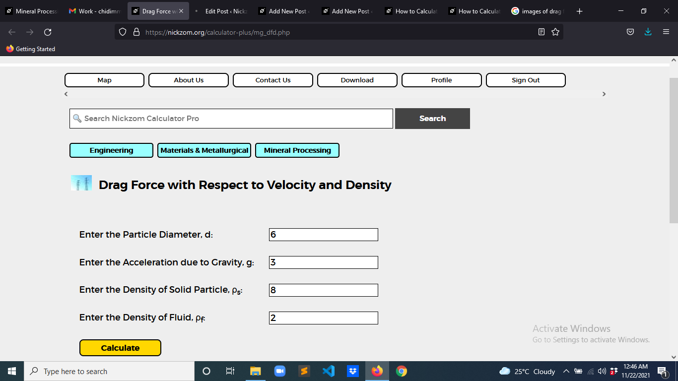This screenshot has height=381, width=678.
Task: Switch to the Work Gmail tab
Action: (95, 11)
